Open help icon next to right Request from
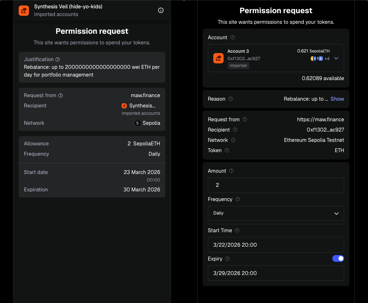 [245, 119]
